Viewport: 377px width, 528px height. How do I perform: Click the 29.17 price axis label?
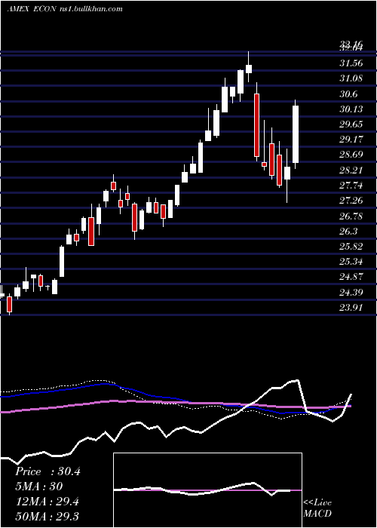[x=351, y=140]
